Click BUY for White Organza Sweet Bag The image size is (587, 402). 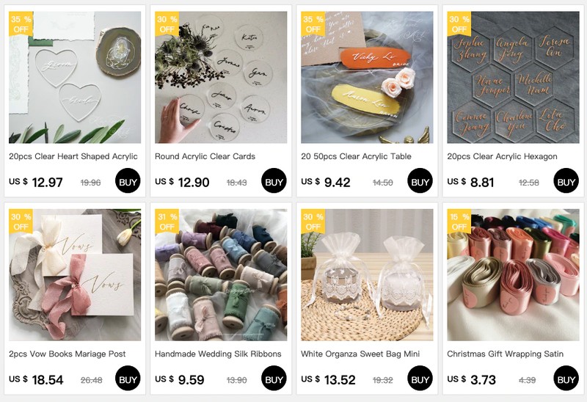420,378
